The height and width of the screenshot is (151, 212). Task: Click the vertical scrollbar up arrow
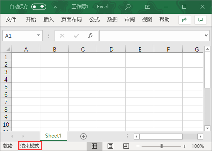(x=207, y=49)
